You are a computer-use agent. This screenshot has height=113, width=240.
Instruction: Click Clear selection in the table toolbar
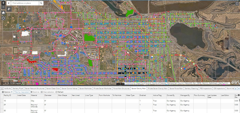click(x=47, y=92)
